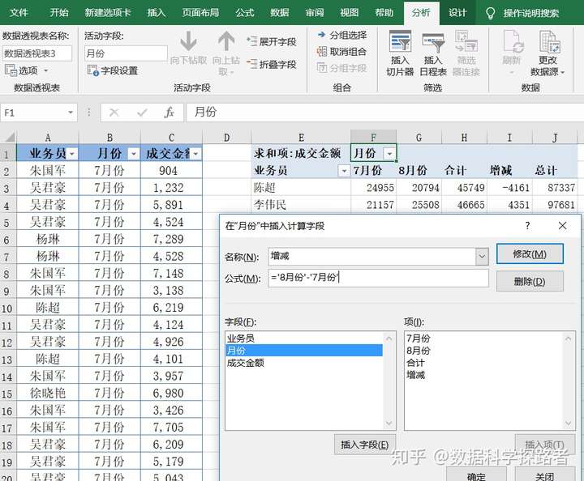The height and width of the screenshot is (481, 584).
Task: Switch to the 插入 ribbon tab
Action: 157,13
